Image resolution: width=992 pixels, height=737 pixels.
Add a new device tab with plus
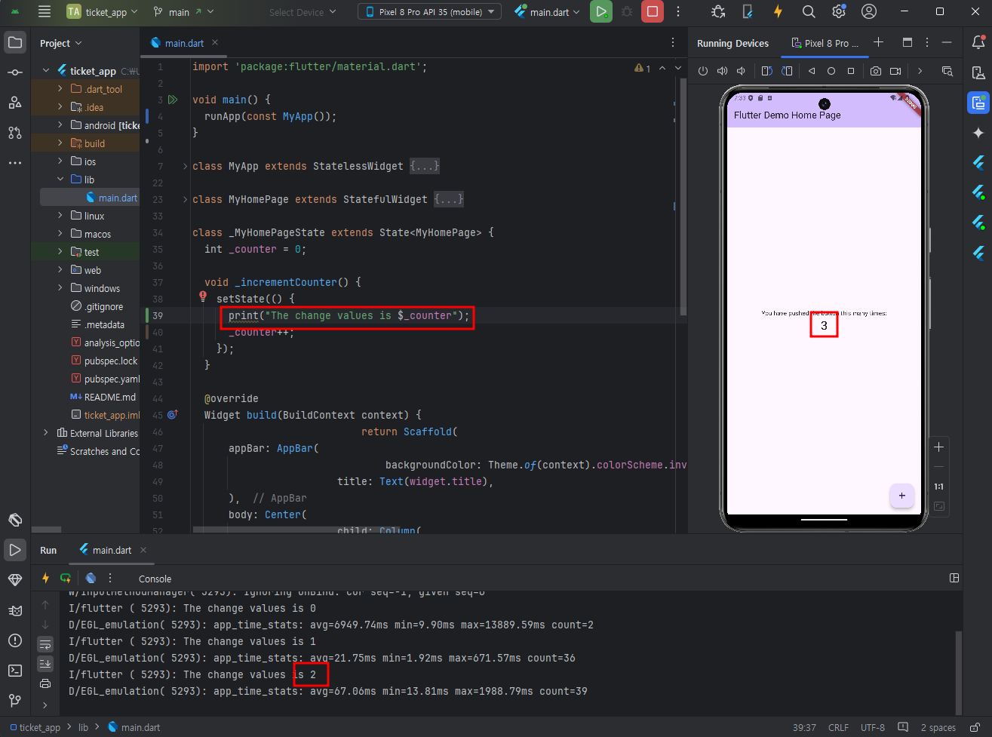[x=878, y=42]
